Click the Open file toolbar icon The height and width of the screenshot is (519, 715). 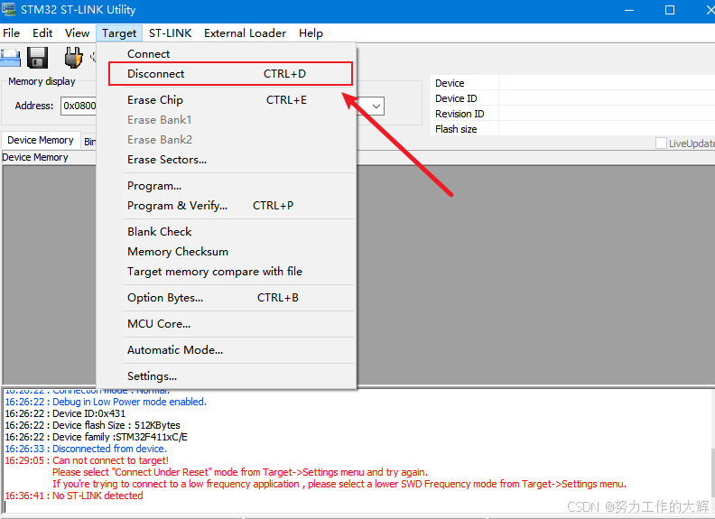pos(10,58)
